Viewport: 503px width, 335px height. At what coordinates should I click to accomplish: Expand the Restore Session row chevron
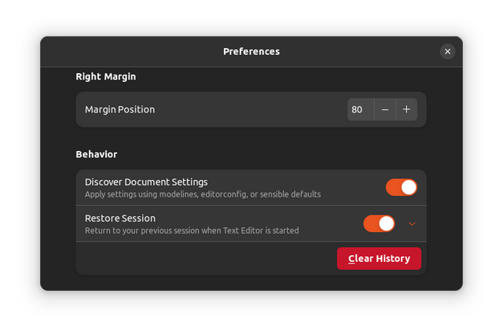[x=412, y=223]
